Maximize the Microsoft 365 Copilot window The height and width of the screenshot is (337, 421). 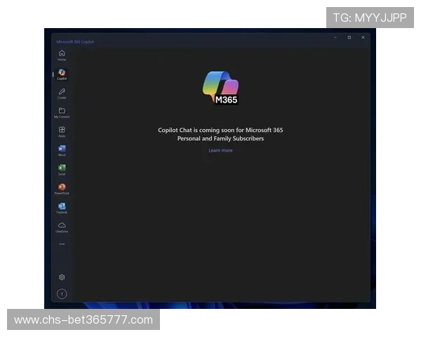click(x=349, y=37)
